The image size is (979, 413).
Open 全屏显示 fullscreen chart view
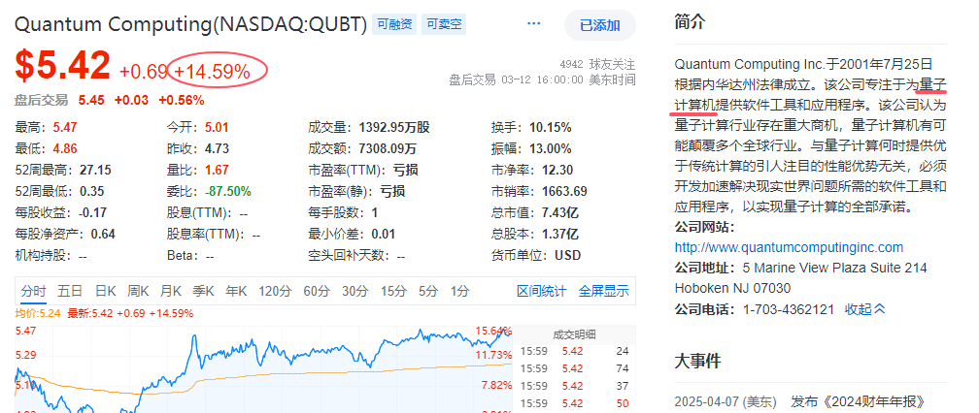[604, 291]
